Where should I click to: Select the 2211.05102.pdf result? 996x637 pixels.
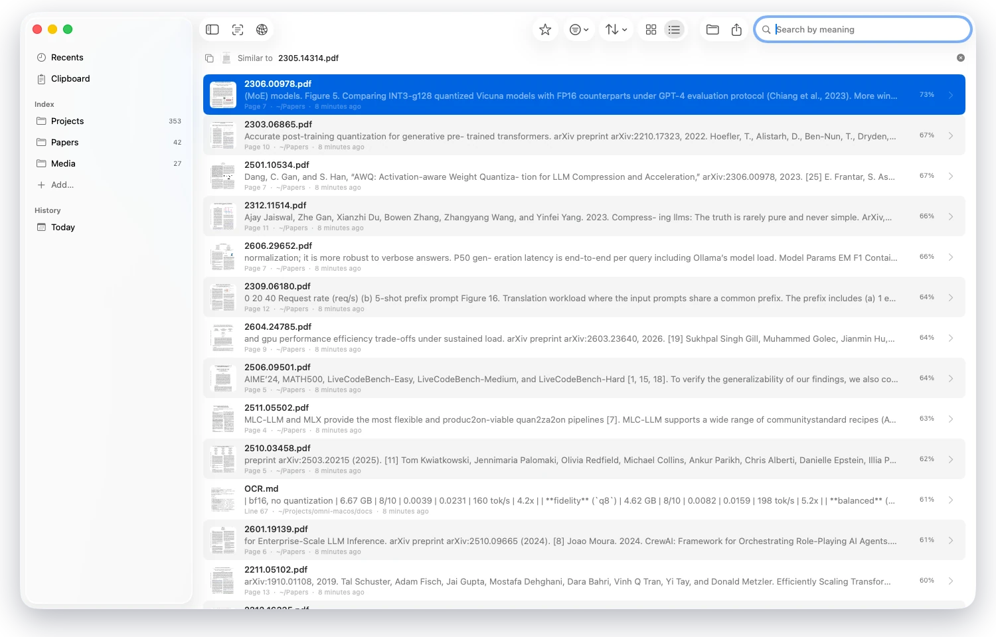tap(584, 581)
